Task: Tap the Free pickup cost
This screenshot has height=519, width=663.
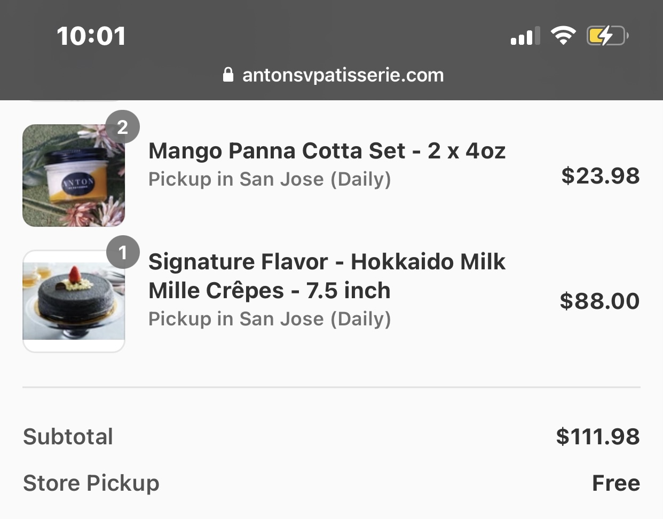Action: coord(615,483)
